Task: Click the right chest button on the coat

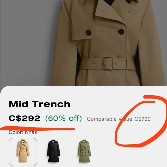Action: [x=121, y=32]
